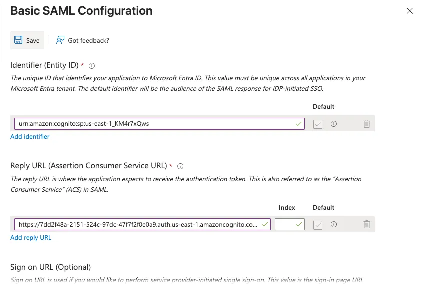Image resolution: width=426 pixels, height=284 pixels.
Task: Click the Default header above the reply URL row
Action: (x=323, y=208)
